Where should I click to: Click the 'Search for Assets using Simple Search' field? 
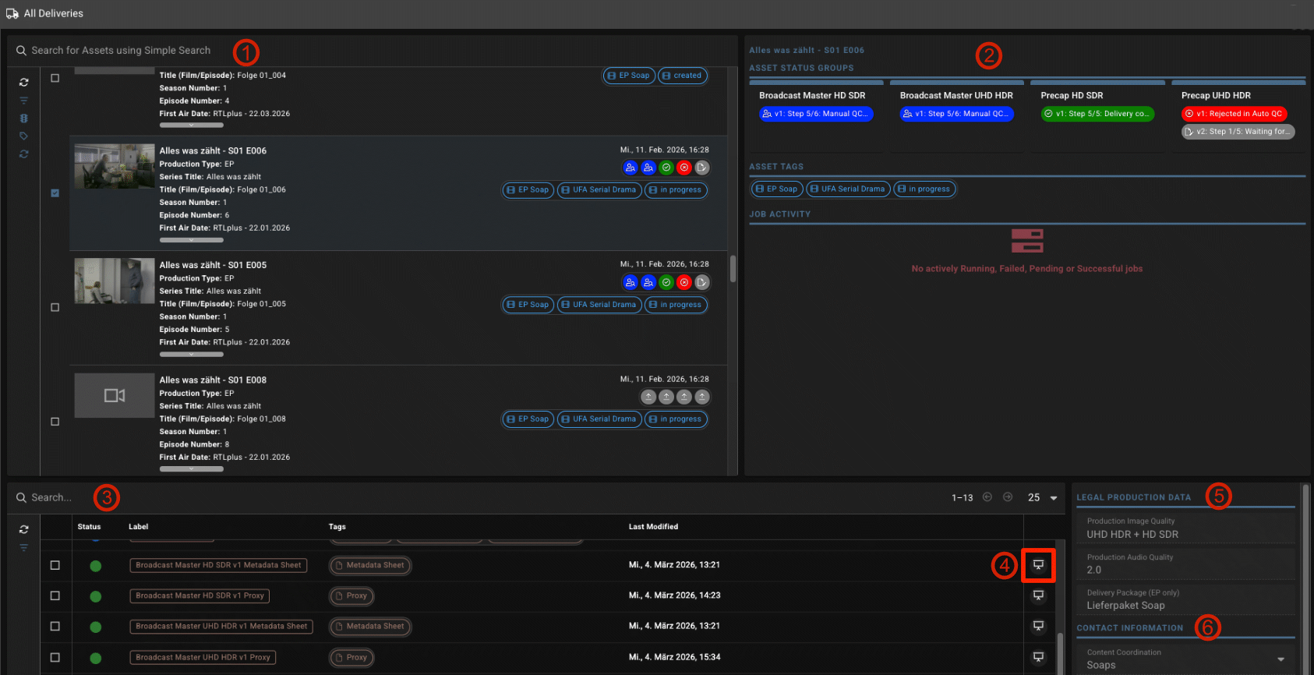121,51
